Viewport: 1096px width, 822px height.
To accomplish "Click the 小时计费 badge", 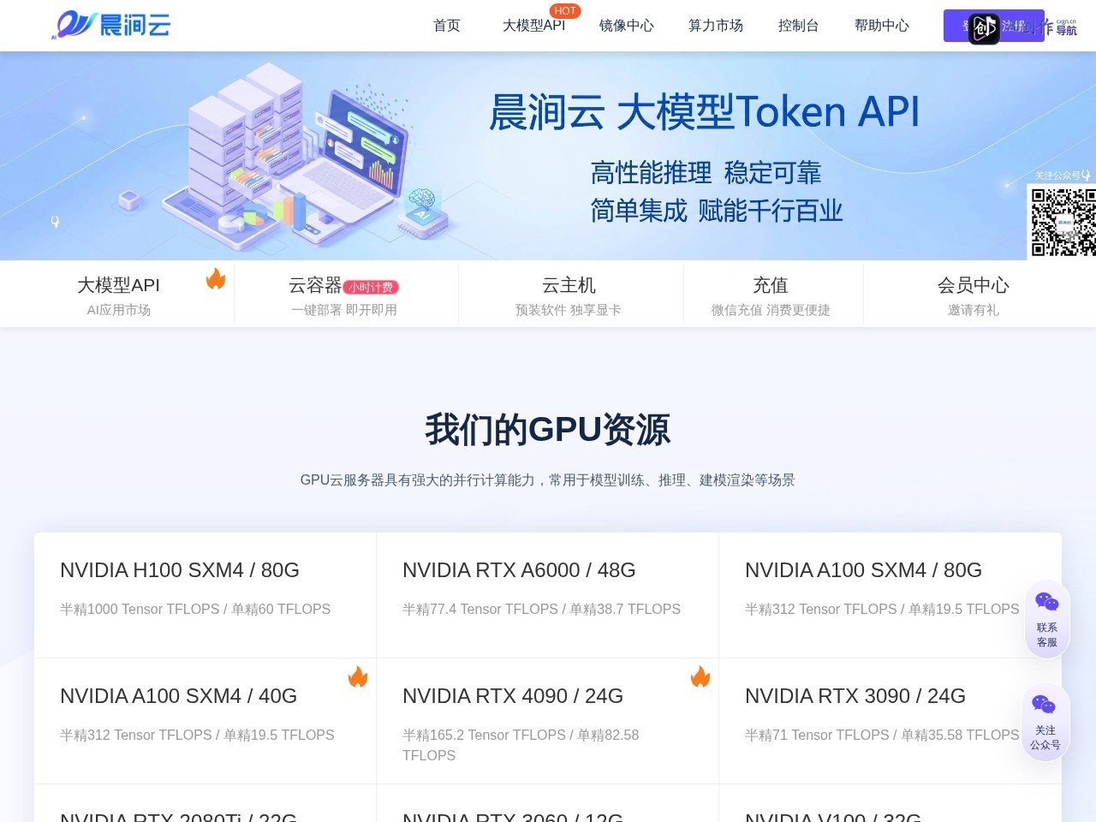I will tap(372, 288).
